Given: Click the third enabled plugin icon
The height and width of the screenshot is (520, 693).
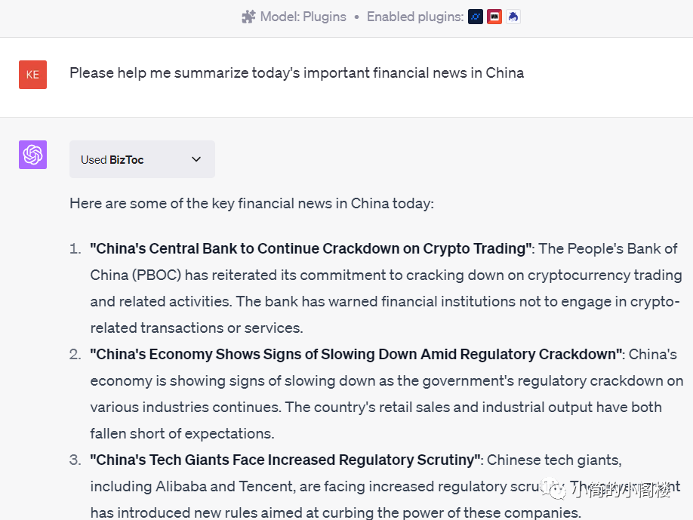Looking at the screenshot, I should tap(513, 17).
